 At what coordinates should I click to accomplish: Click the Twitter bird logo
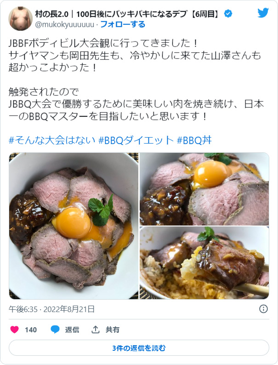click(263, 13)
